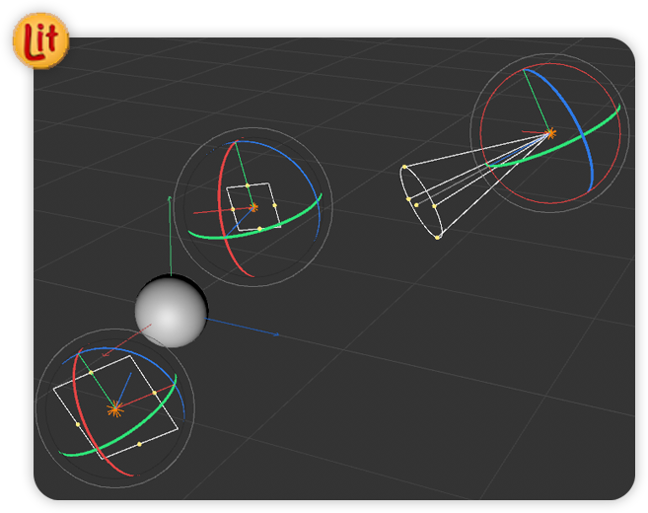
Task: Select the white shaded sphere object
Action: (x=171, y=312)
